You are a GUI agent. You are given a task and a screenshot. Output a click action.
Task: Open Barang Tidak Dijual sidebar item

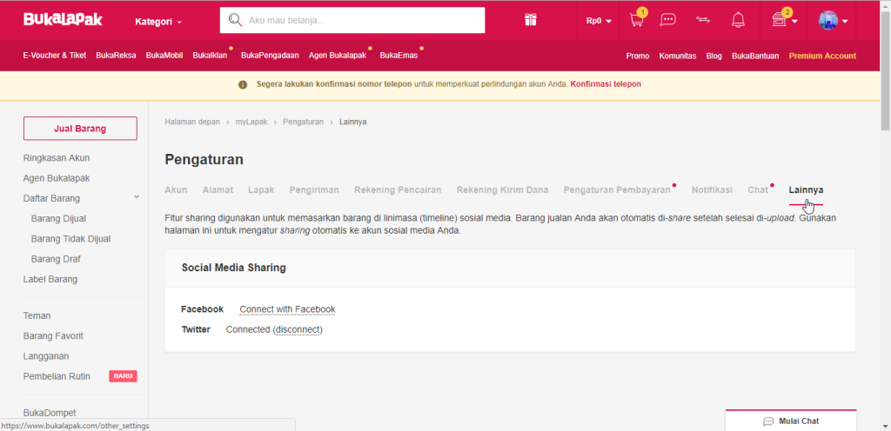pos(70,239)
